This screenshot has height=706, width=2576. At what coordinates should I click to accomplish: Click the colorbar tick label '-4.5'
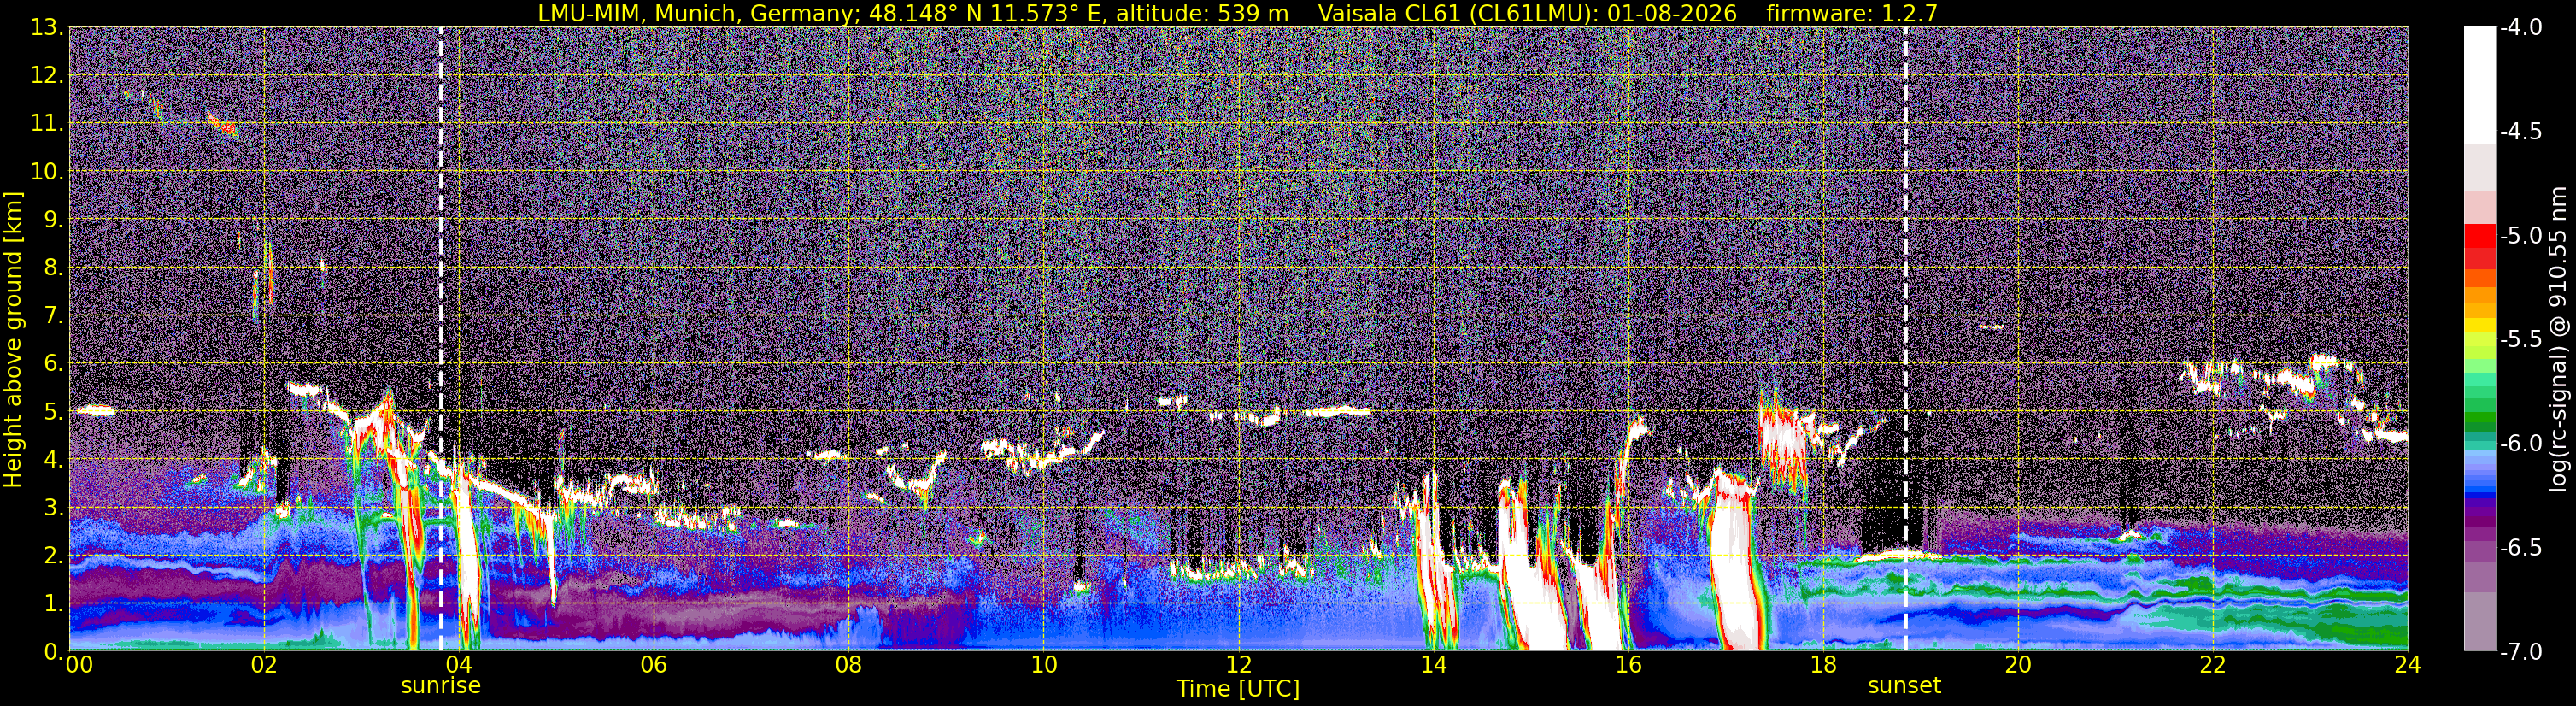pyautogui.click(x=2521, y=131)
